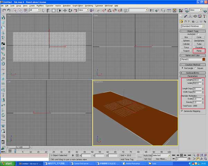Expand the Keyboard Entry rollout
Screen dimensions: 208x166
192,73
